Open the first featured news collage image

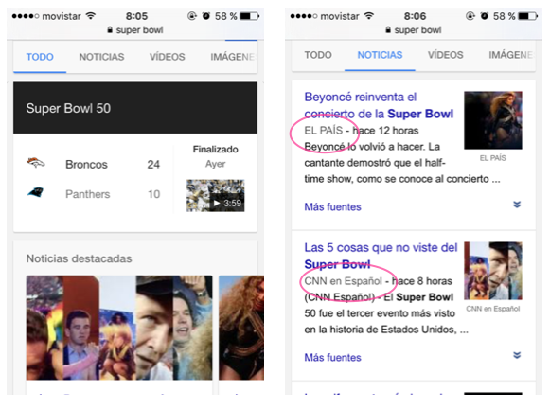click(119, 328)
